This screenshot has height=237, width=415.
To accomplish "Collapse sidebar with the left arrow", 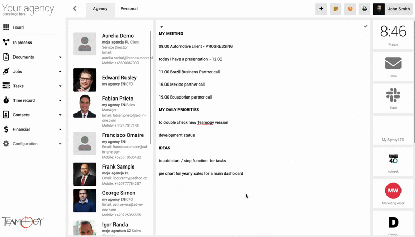I will pyautogui.click(x=75, y=9).
